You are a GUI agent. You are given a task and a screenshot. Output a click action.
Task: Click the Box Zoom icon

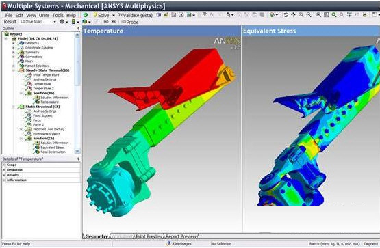tap(318, 15)
